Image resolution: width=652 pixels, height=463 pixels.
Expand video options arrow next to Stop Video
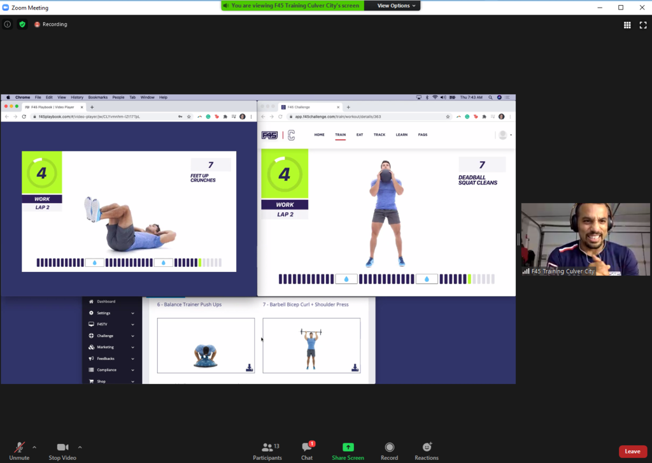[x=80, y=447]
